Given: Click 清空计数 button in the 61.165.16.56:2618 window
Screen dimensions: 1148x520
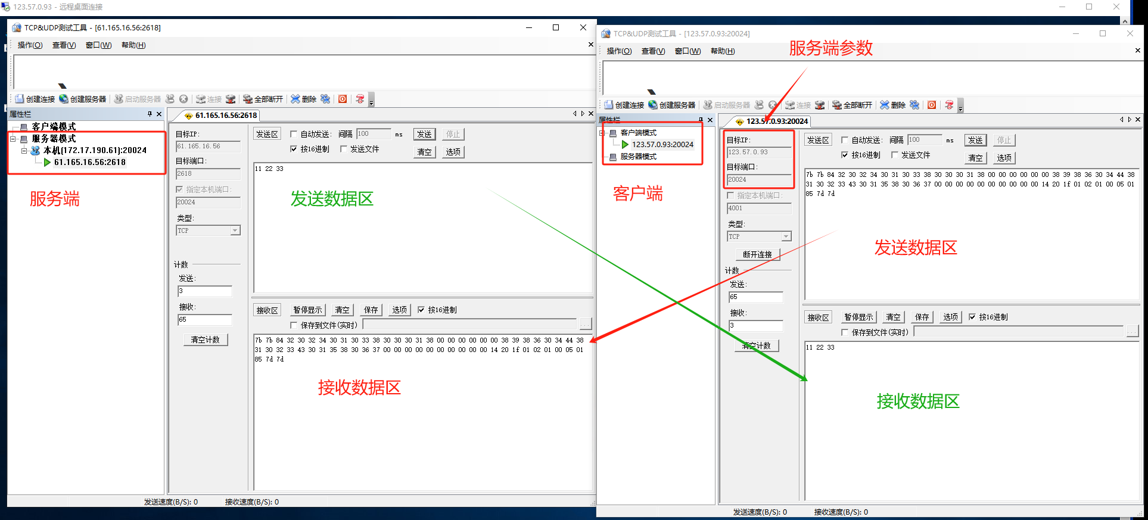Looking at the screenshot, I should (x=205, y=340).
